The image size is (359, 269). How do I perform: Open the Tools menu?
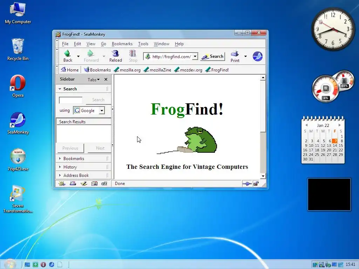[143, 44]
